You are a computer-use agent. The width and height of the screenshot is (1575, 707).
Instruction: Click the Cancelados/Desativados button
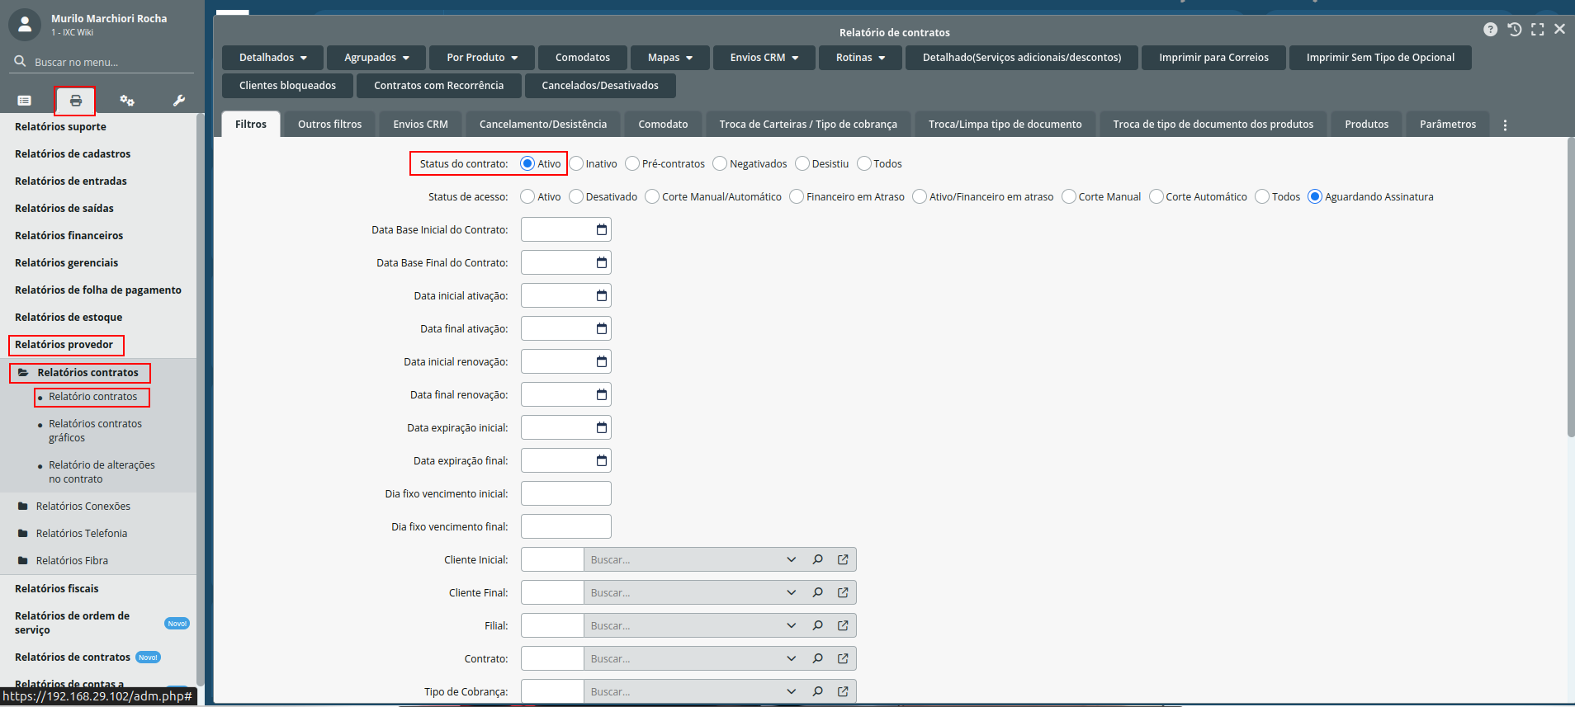(x=600, y=86)
